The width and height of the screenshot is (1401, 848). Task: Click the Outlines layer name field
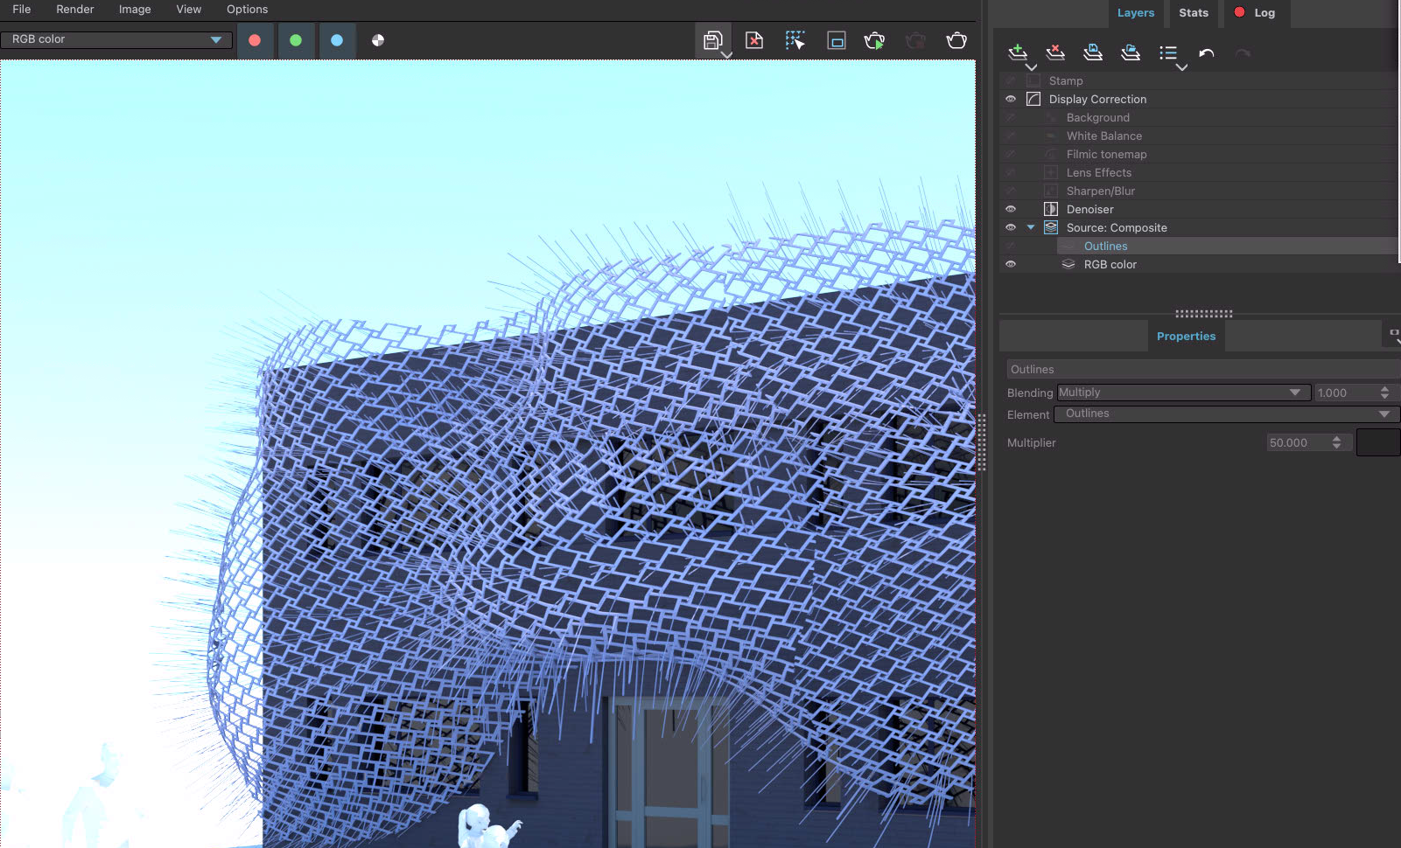click(1203, 369)
